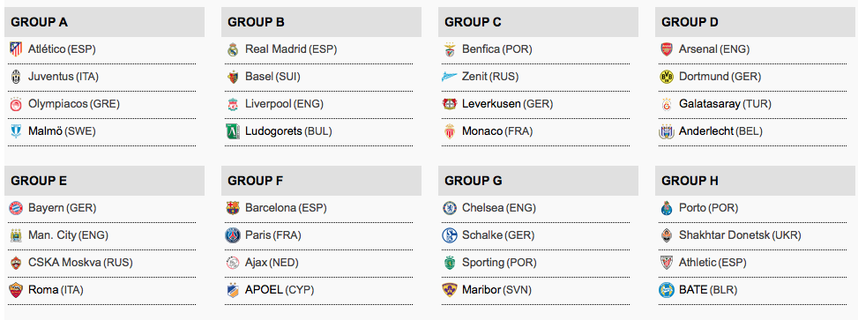Open the Olympiacos (GRE) team link
This screenshot has width=858, height=320.
(x=74, y=104)
